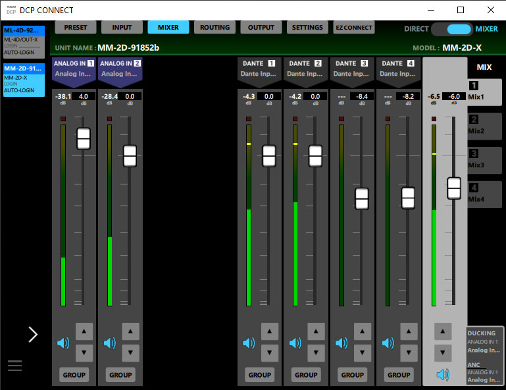
Task: Click GROUP button on Dante 3
Action: click(353, 375)
